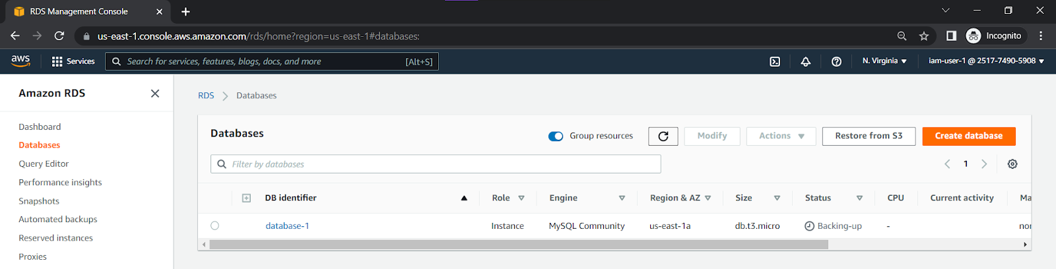The image size is (1056, 269).
Task: Sort by the Size column
Action: click(777, 198)
